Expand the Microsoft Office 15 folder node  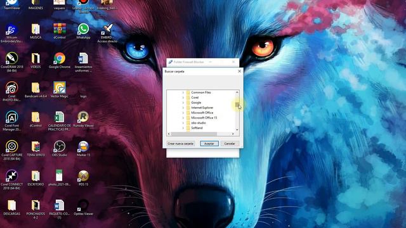pyautogui.click(x=183, y=118)
